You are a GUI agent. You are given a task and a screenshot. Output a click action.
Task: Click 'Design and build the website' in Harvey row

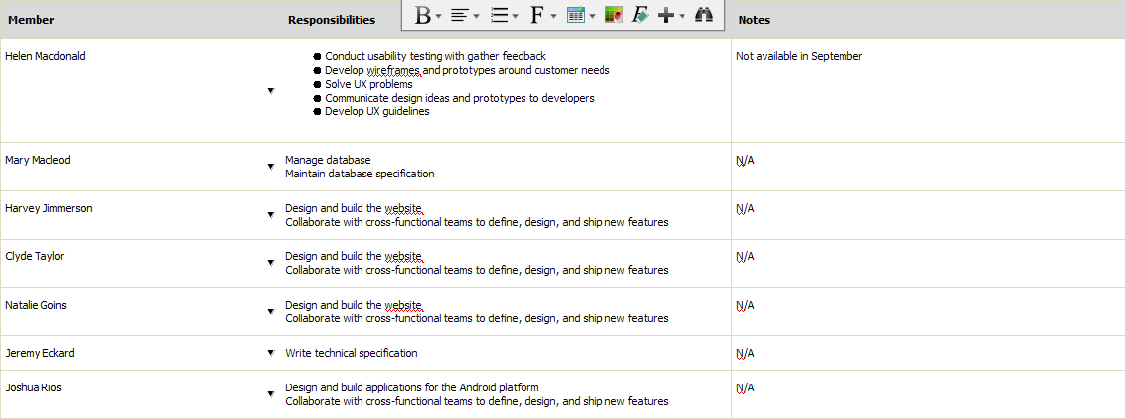354,208
